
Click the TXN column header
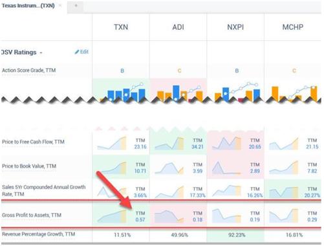pyautogui.click(x=121, y=27)
